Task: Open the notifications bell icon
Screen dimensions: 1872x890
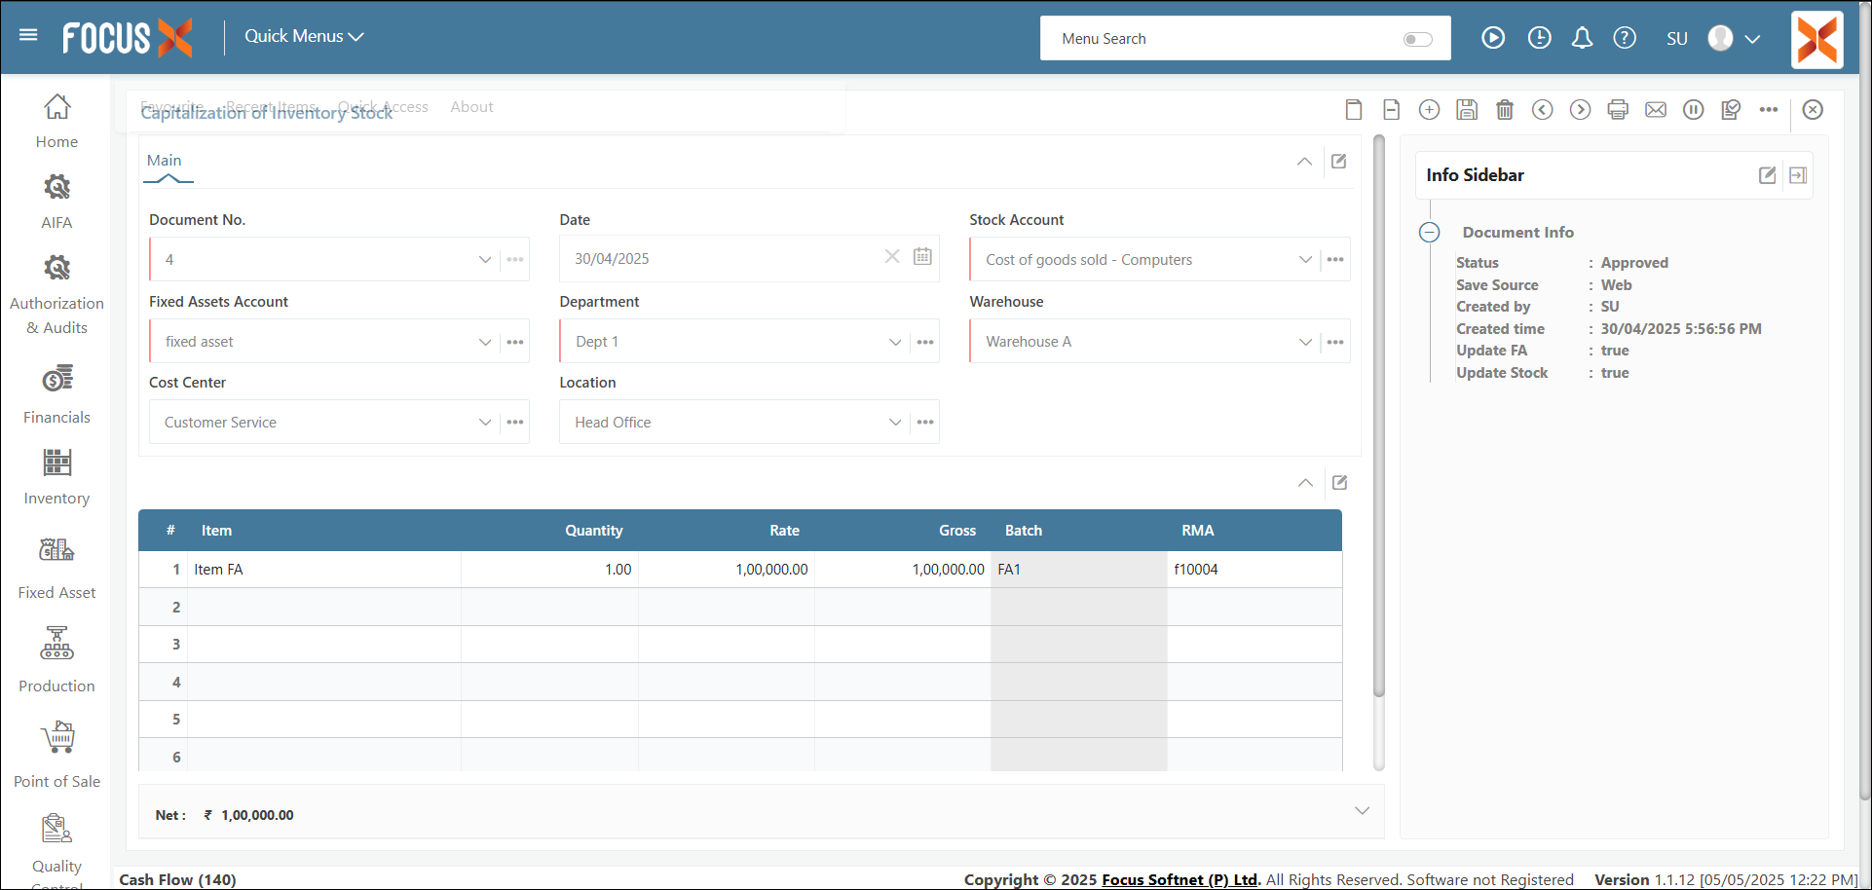Action: [x=1582, y=38]
